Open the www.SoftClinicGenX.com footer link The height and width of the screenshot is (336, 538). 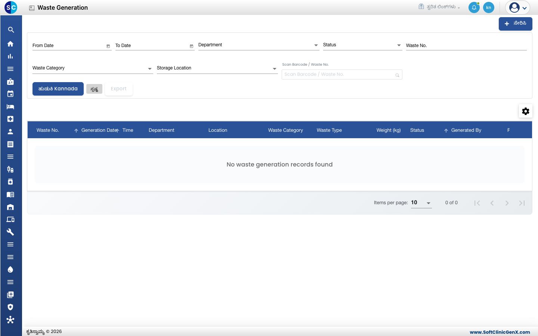[x=500, y=332]
